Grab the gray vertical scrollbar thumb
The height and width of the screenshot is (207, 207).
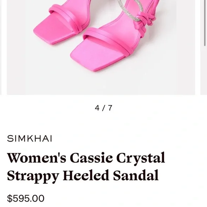[x=205, y=23]
